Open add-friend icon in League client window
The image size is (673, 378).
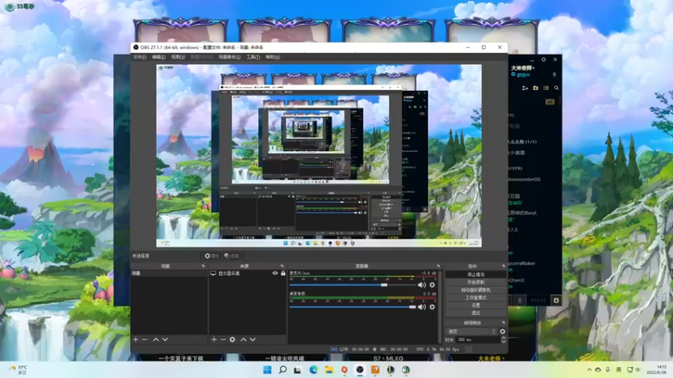tap(524, 88)
